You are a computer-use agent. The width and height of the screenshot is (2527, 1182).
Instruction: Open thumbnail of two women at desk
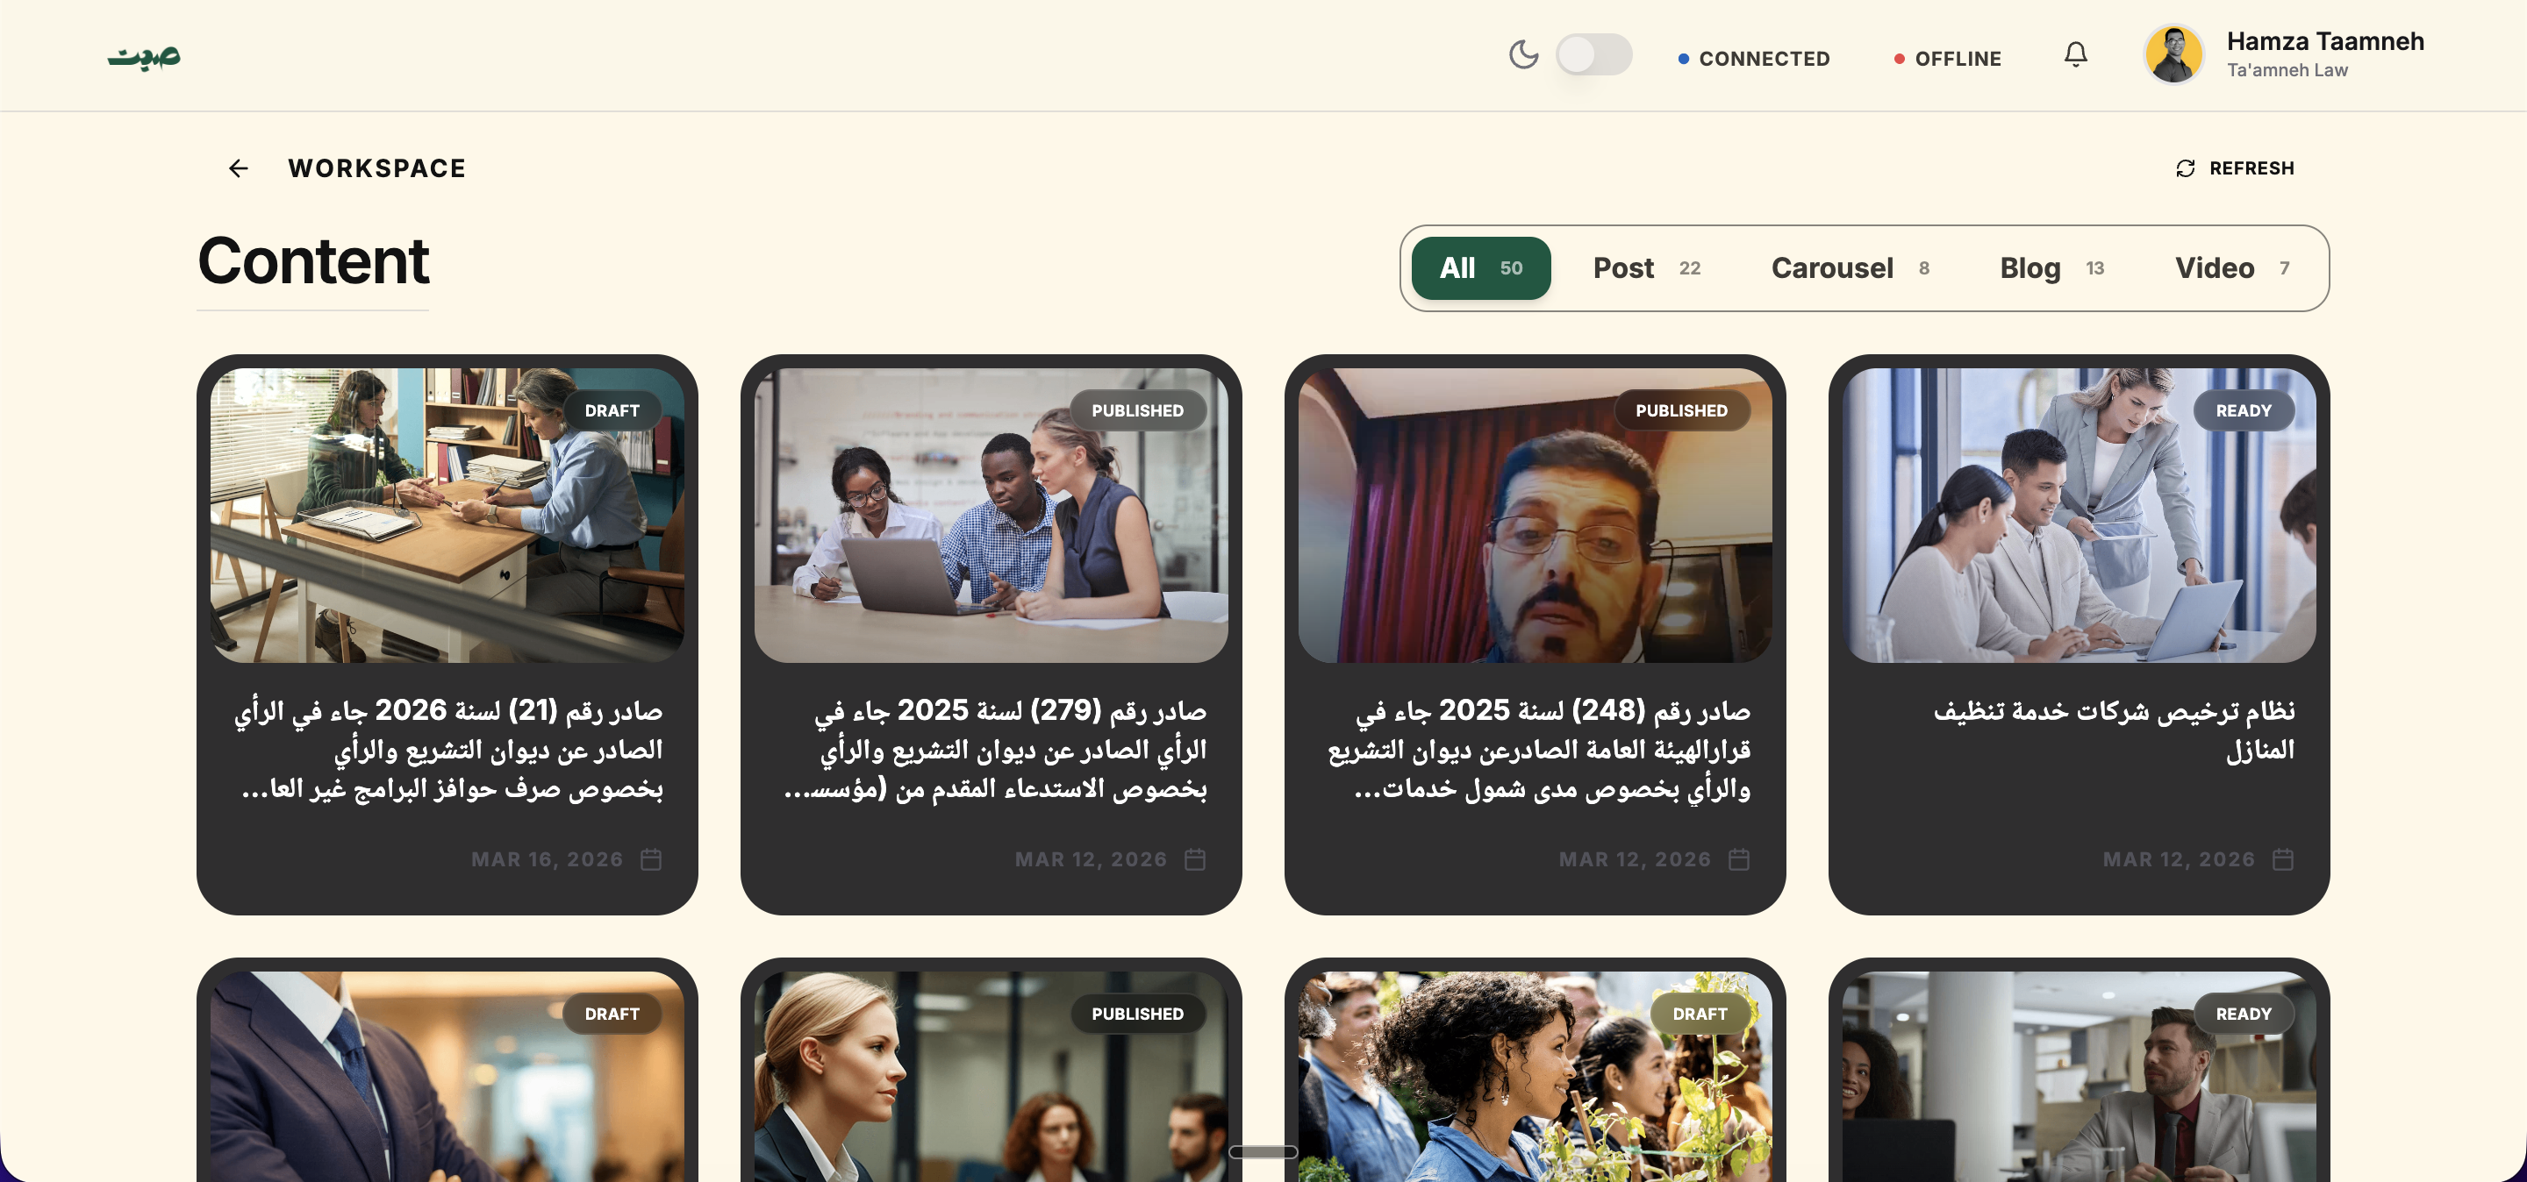(x=447, y=516)
